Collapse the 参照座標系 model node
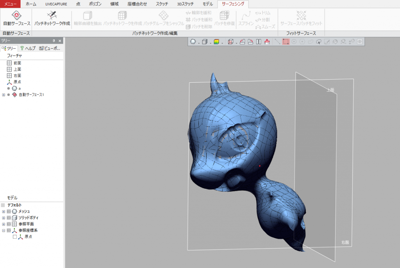Image resolution: width=400 pixels, height=268 pixels. coord(4,231)
